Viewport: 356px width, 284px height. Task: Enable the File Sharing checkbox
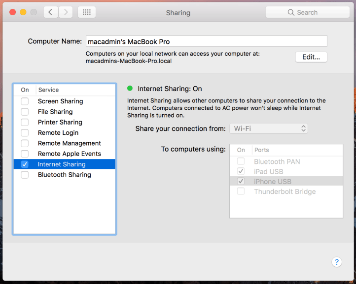[x=25, y=112]
